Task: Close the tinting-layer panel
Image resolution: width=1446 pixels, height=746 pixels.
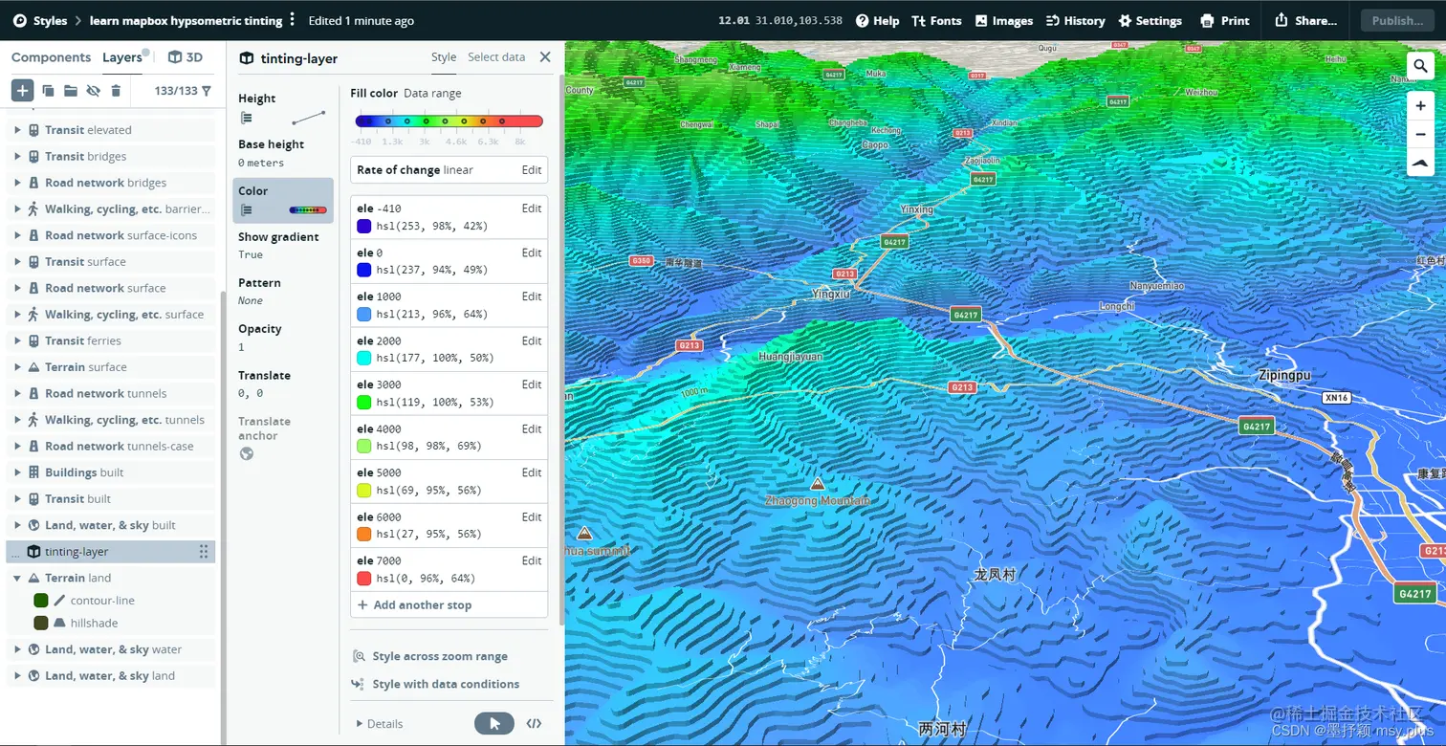Action: click(545, 57)
